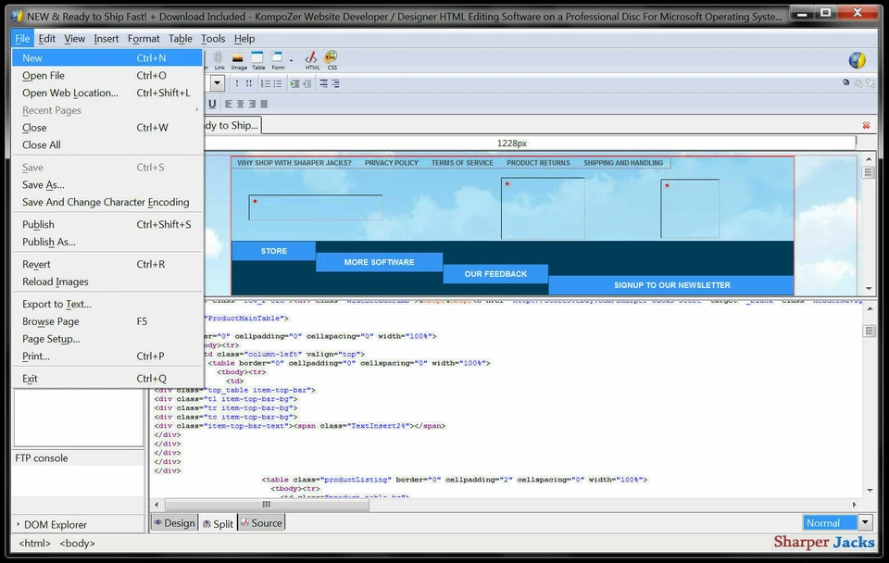Insert a Table with the Table icon
This screenshot has width=889, height=563.
tap(257, 59)
